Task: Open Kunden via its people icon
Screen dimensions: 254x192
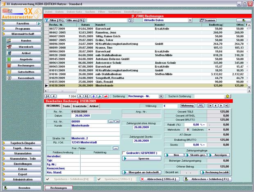Action: pyautogui.click(x=9, y=41)
